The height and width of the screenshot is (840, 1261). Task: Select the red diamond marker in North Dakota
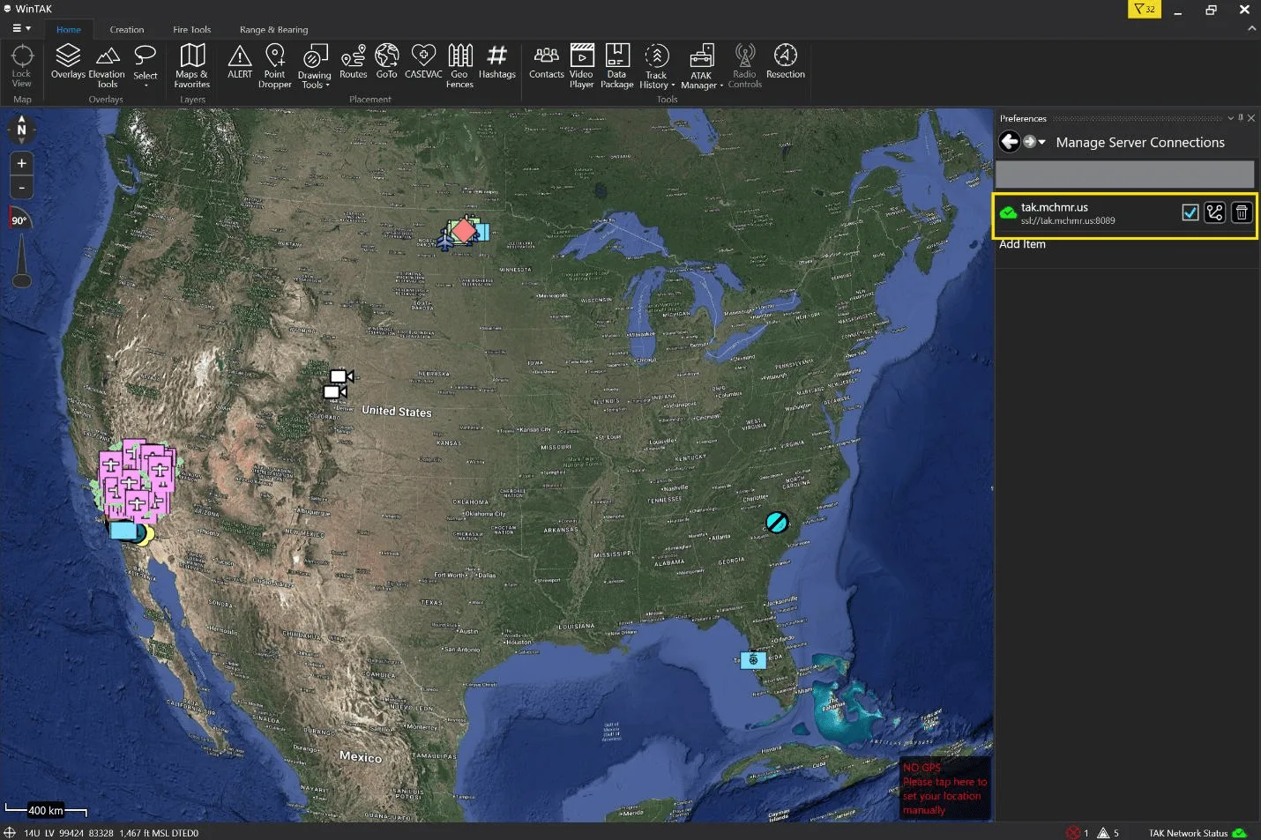[x=464, y=231]
